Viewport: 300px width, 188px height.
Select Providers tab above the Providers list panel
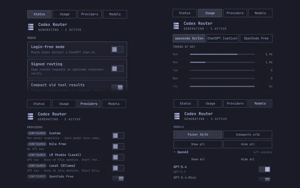tap(89, 104)
